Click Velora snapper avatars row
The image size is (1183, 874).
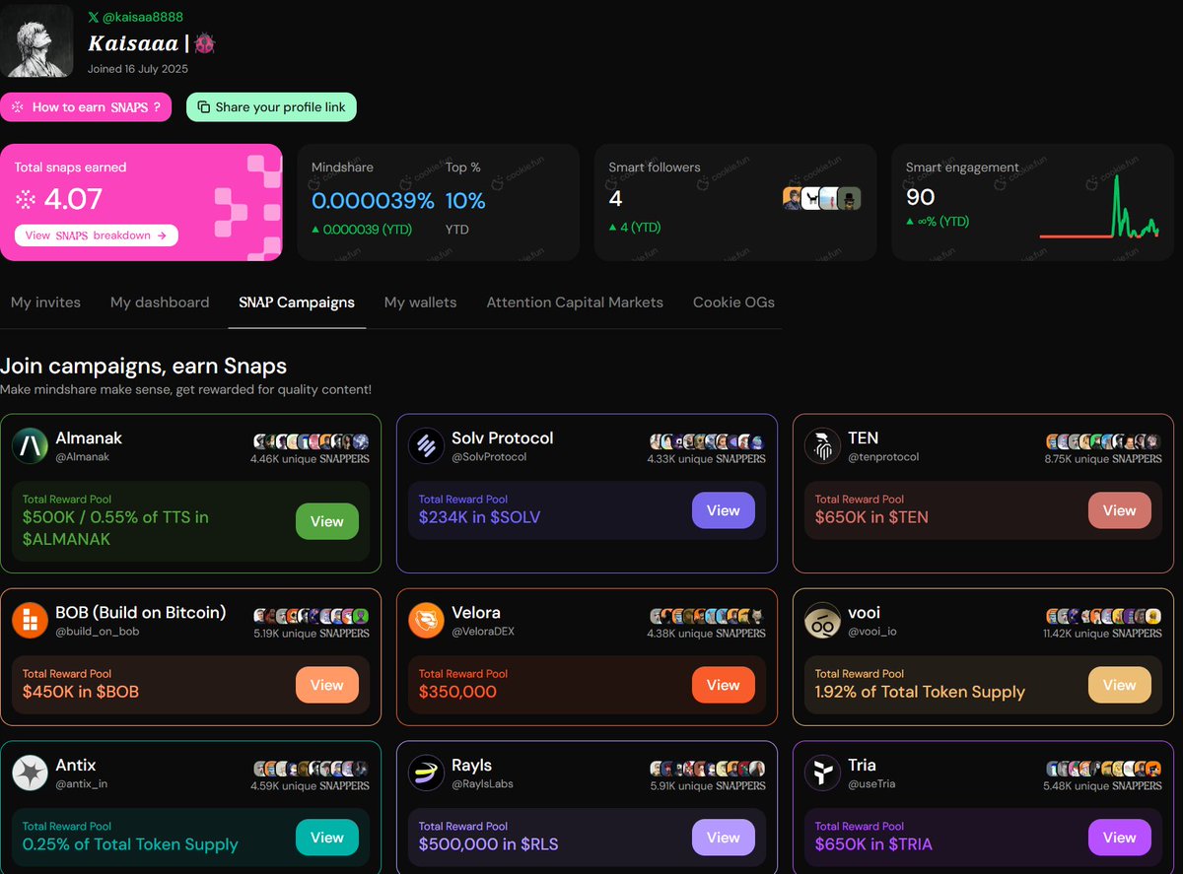tap(708, 616)
